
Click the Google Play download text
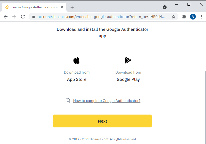(128, 79)
